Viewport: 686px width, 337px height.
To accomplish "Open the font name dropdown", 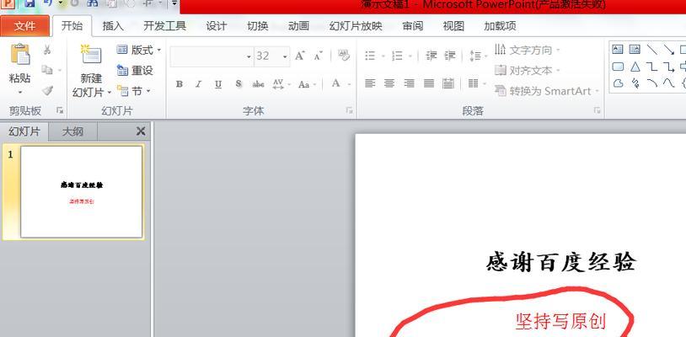I will [249, 56].
